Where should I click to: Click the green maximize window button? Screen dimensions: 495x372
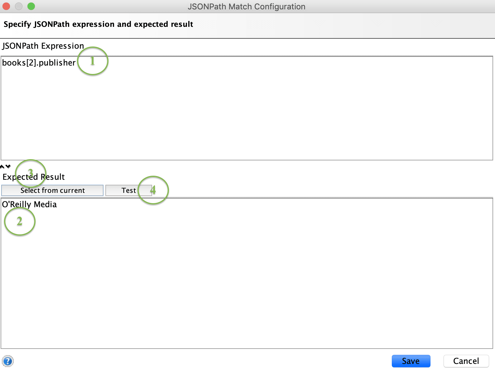click(x=31, y=6)
